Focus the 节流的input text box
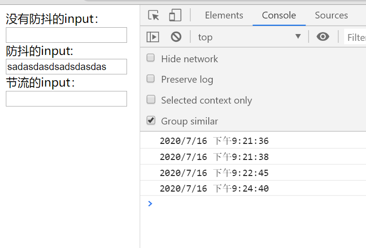 coord(66,99)
